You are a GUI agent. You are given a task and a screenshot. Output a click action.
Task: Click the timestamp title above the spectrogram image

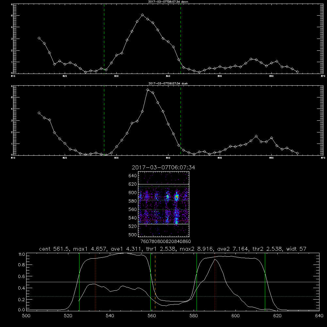point(163,167)
